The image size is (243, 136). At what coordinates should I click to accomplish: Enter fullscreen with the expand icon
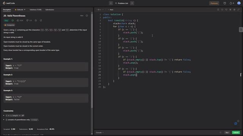238,10
